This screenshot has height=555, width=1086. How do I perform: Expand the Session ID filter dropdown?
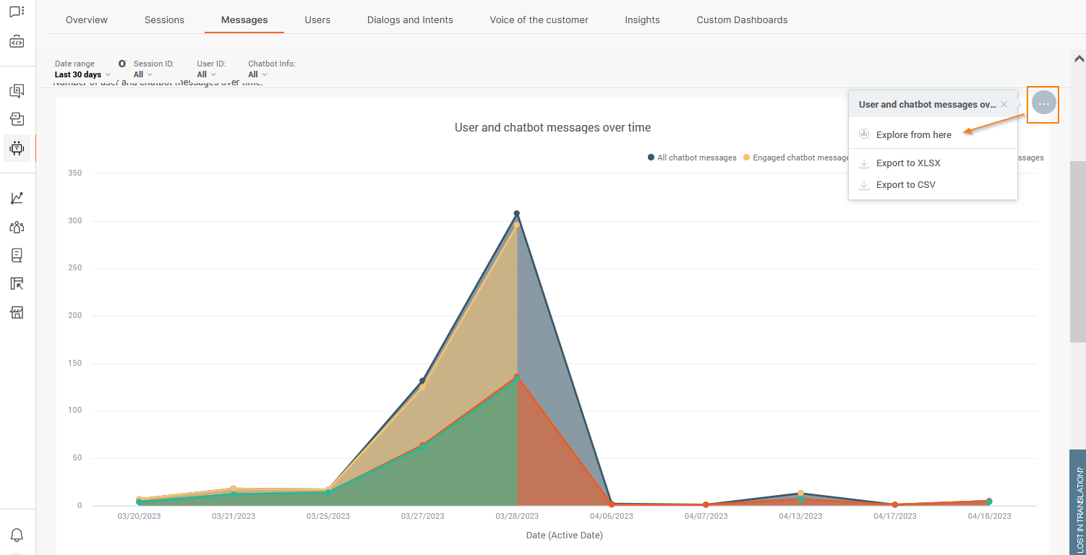click(x=140, y=74)
